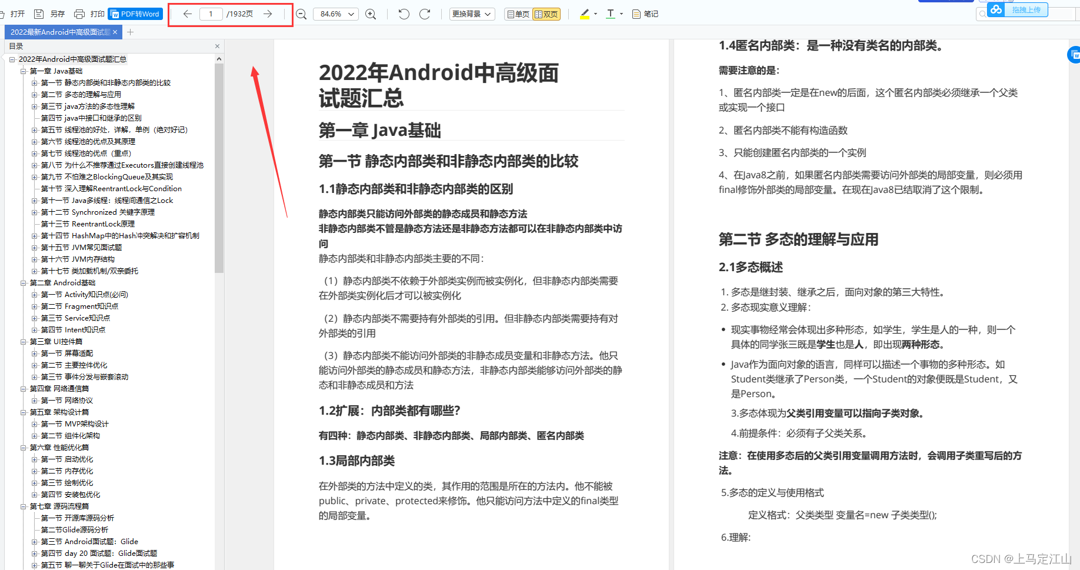The height and width of the screenshot is (570, 1080).
Task: Open 第二节 Fragment知识点 bookmark
Action: tap(79, 306)
